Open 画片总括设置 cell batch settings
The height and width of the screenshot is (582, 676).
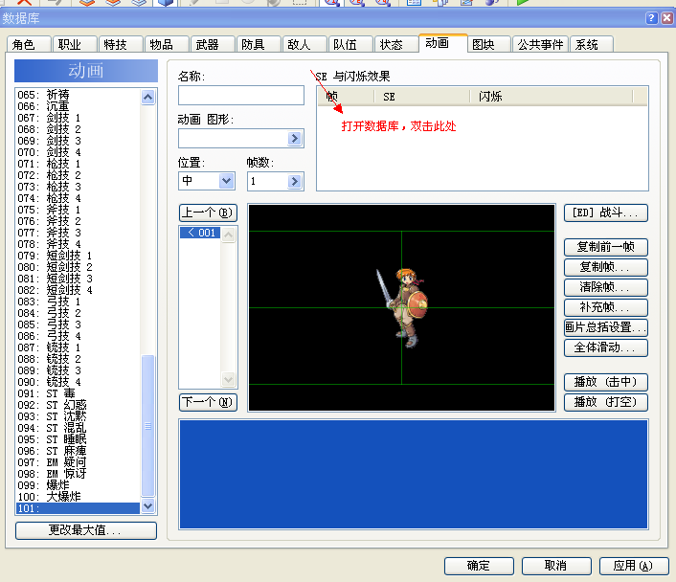[x=606, y=327]
